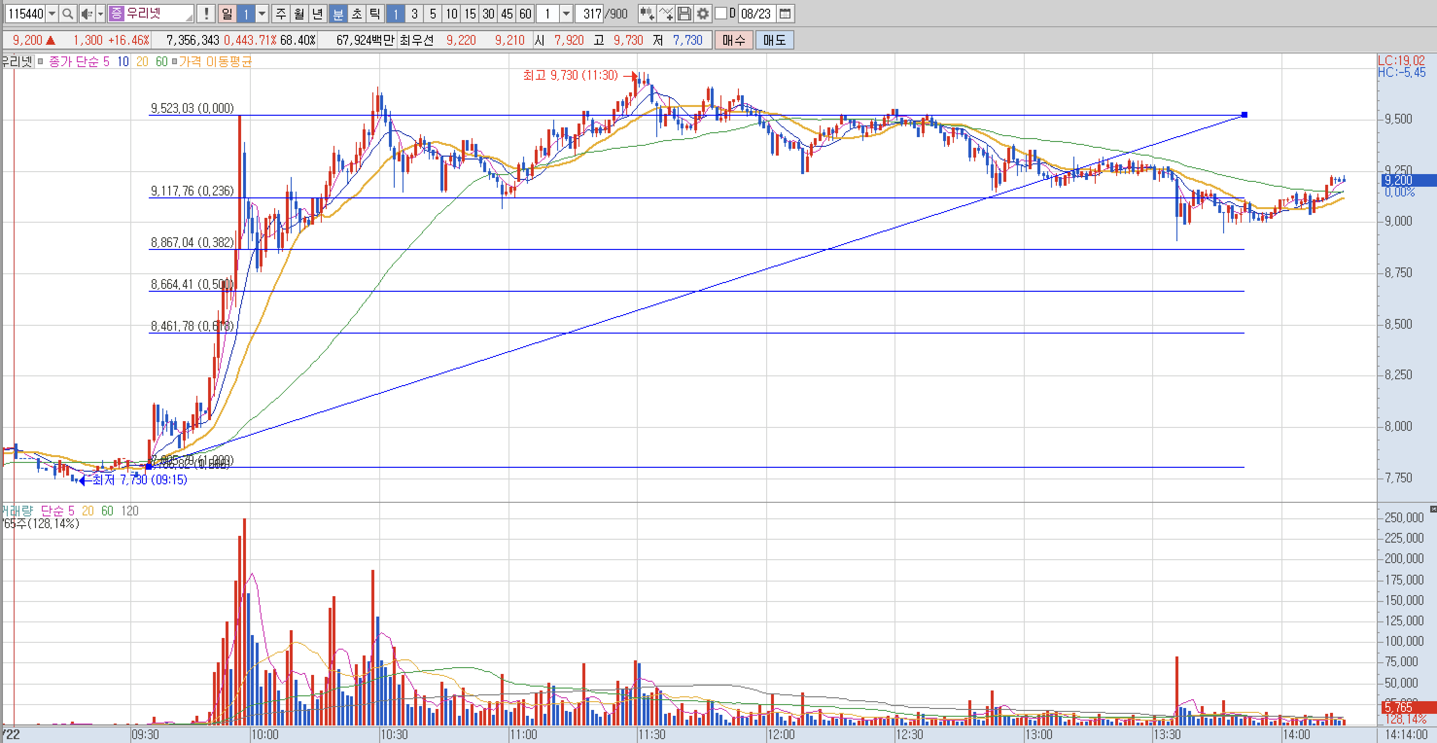Click the 08/23 date input field
This screenshot has width=1437, height=743.
click(x=755, y=14)
